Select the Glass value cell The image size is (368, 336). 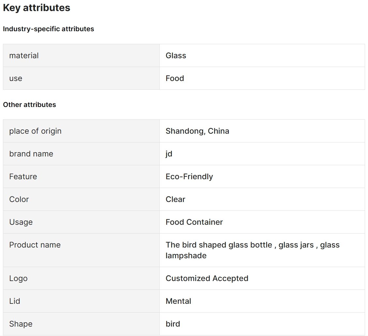click(x=262, y=56)
